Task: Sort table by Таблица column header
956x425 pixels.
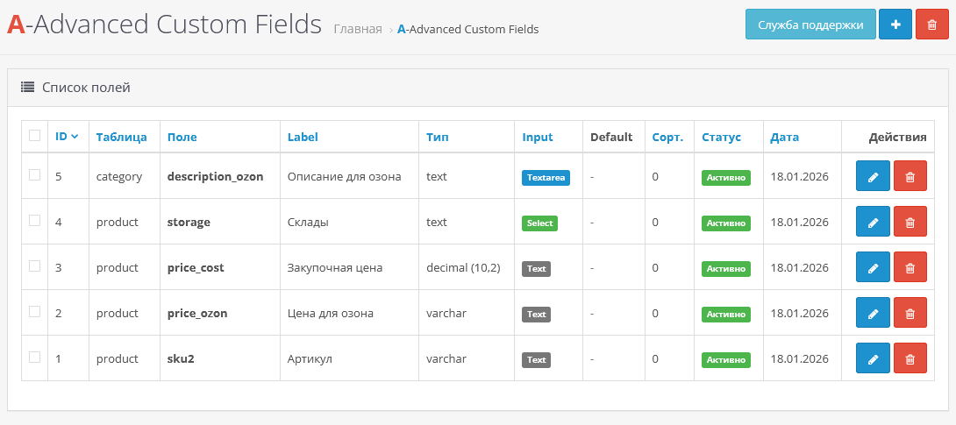Action: point(121,137)
